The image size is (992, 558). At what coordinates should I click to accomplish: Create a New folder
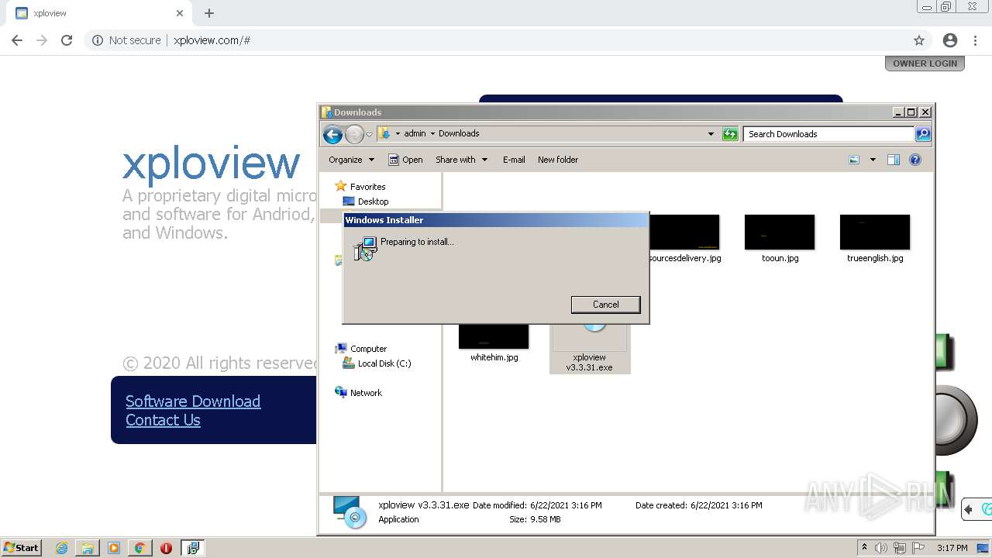(x=558, y=160)
